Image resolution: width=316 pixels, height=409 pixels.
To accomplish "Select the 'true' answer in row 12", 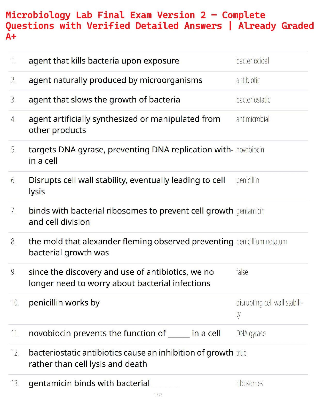I will pyautogui.click(x=241, y=353).
